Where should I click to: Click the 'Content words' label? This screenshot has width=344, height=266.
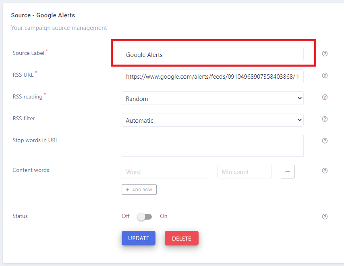point(31,170)
